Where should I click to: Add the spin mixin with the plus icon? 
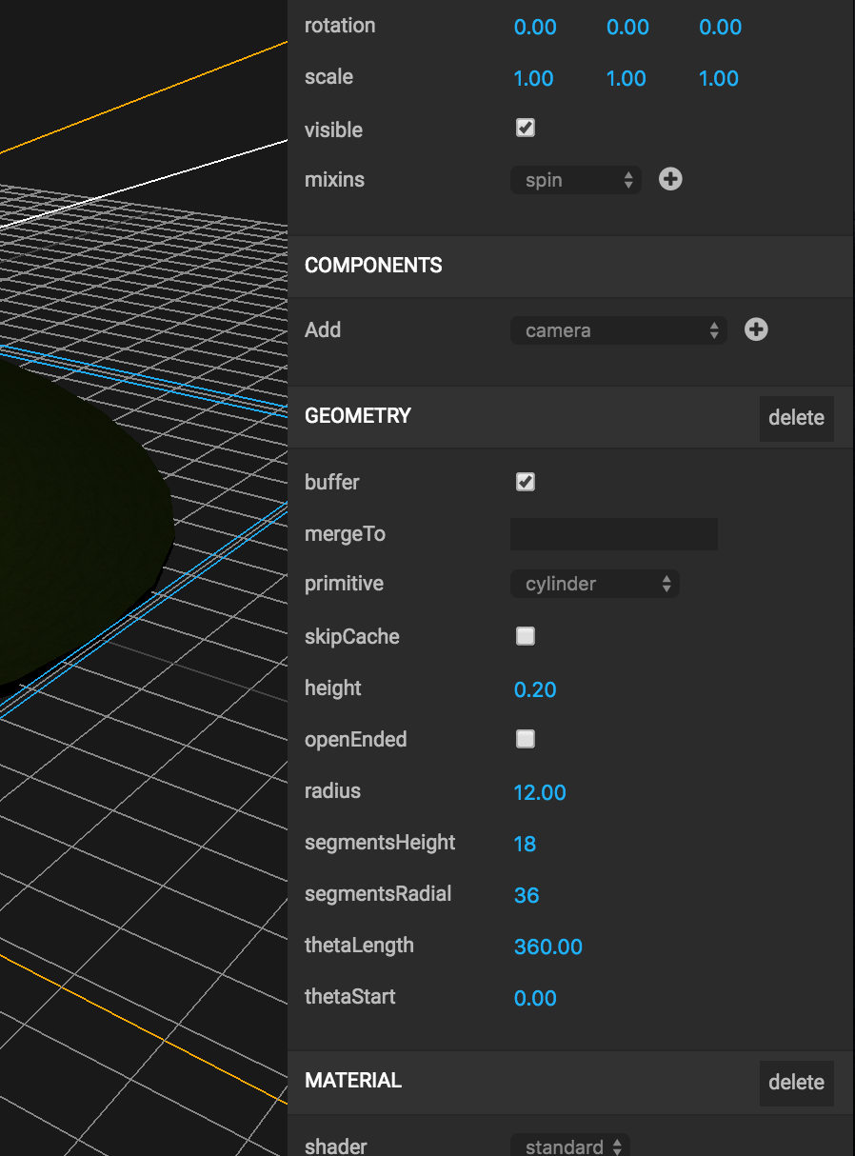[670, 179]
